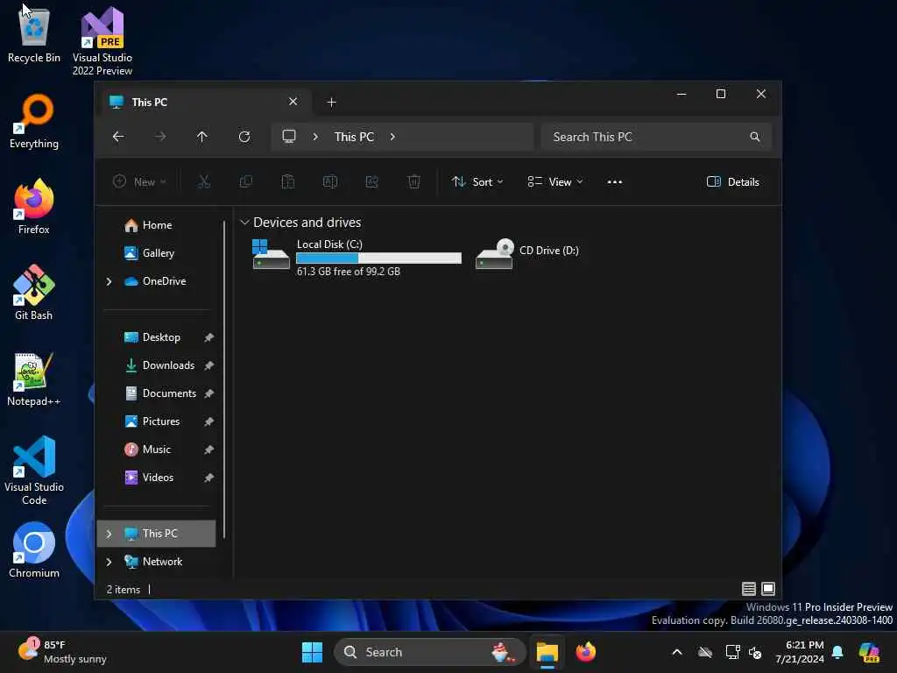Click the Copy toolbar icon

pyautogui.click(x=246, y=182)
